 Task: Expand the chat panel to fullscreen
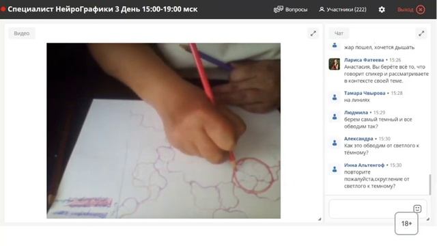[421, 33]
